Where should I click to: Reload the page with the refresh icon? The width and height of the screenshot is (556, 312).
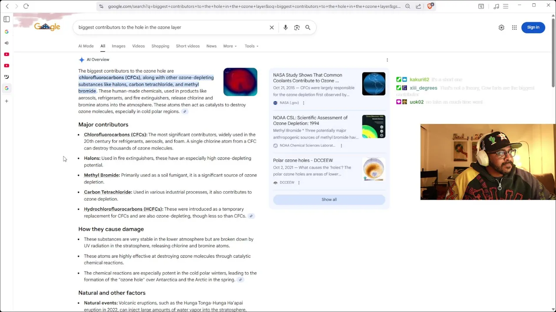26,6
